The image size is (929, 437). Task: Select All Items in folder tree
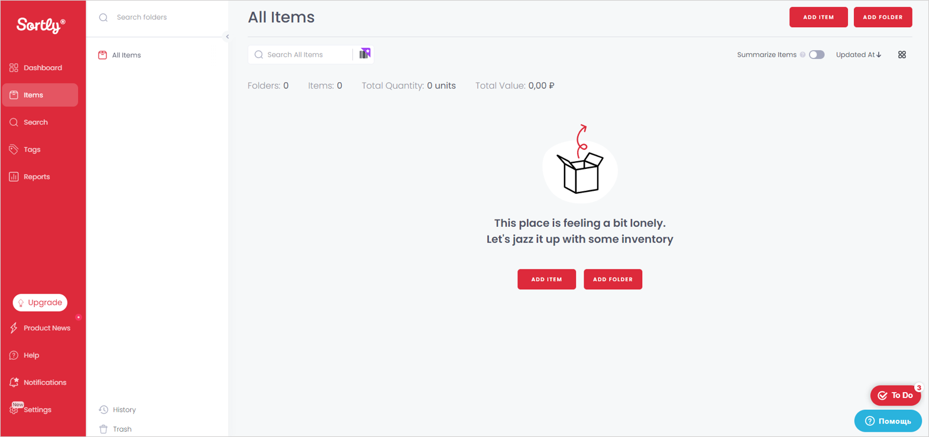click(126, 55)
